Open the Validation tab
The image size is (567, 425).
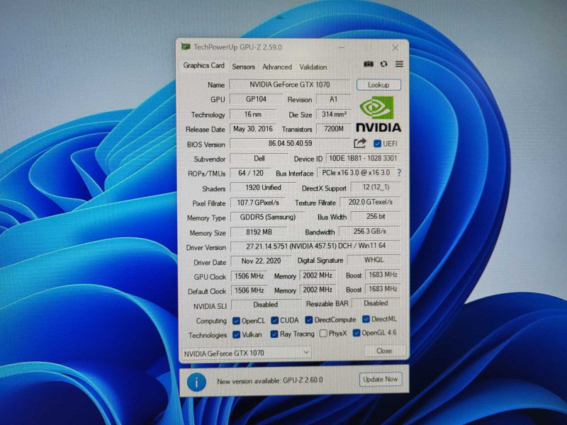point(313,67)
